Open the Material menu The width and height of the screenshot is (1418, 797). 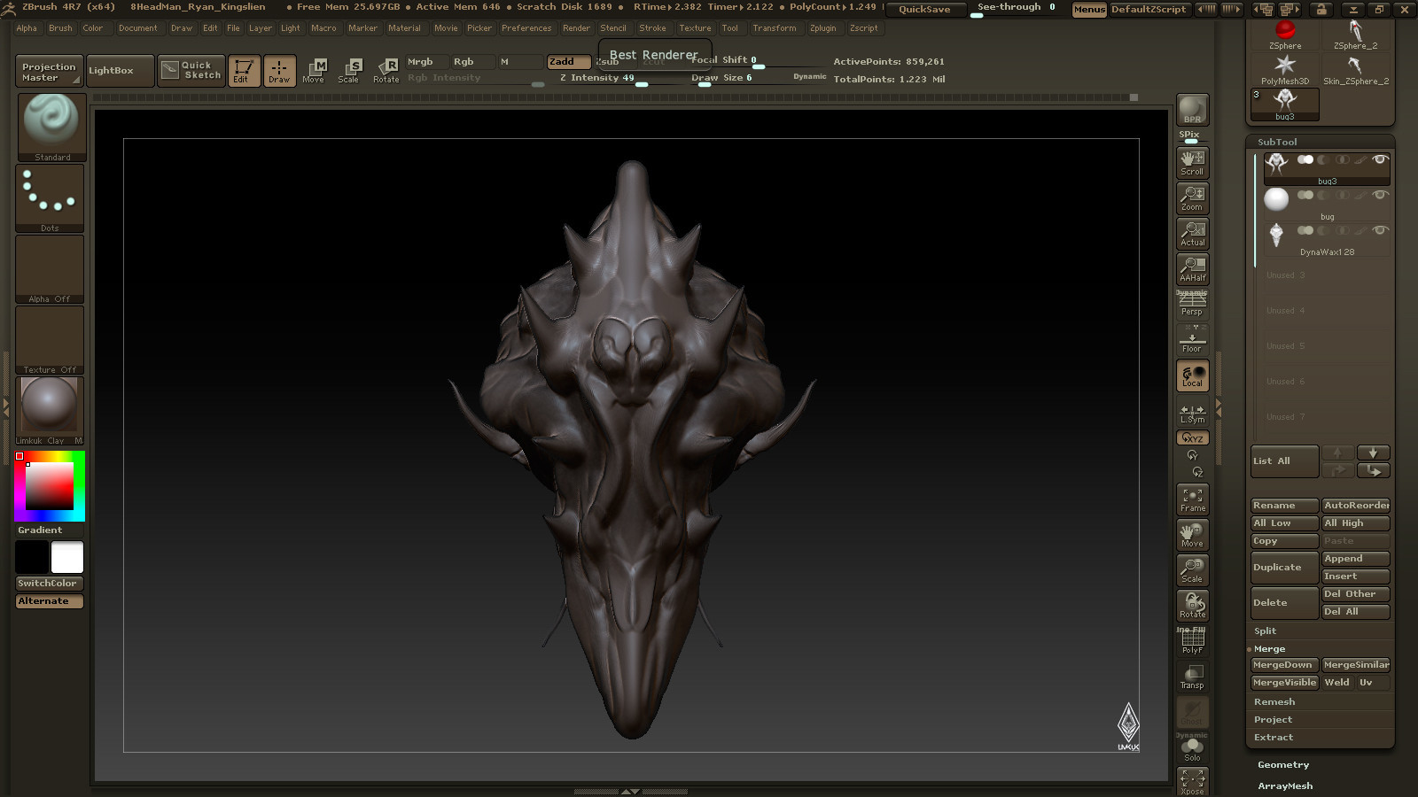(404, 28)
